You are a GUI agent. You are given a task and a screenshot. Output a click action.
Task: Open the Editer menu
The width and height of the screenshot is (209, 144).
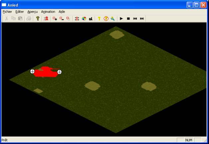point(20,12)
